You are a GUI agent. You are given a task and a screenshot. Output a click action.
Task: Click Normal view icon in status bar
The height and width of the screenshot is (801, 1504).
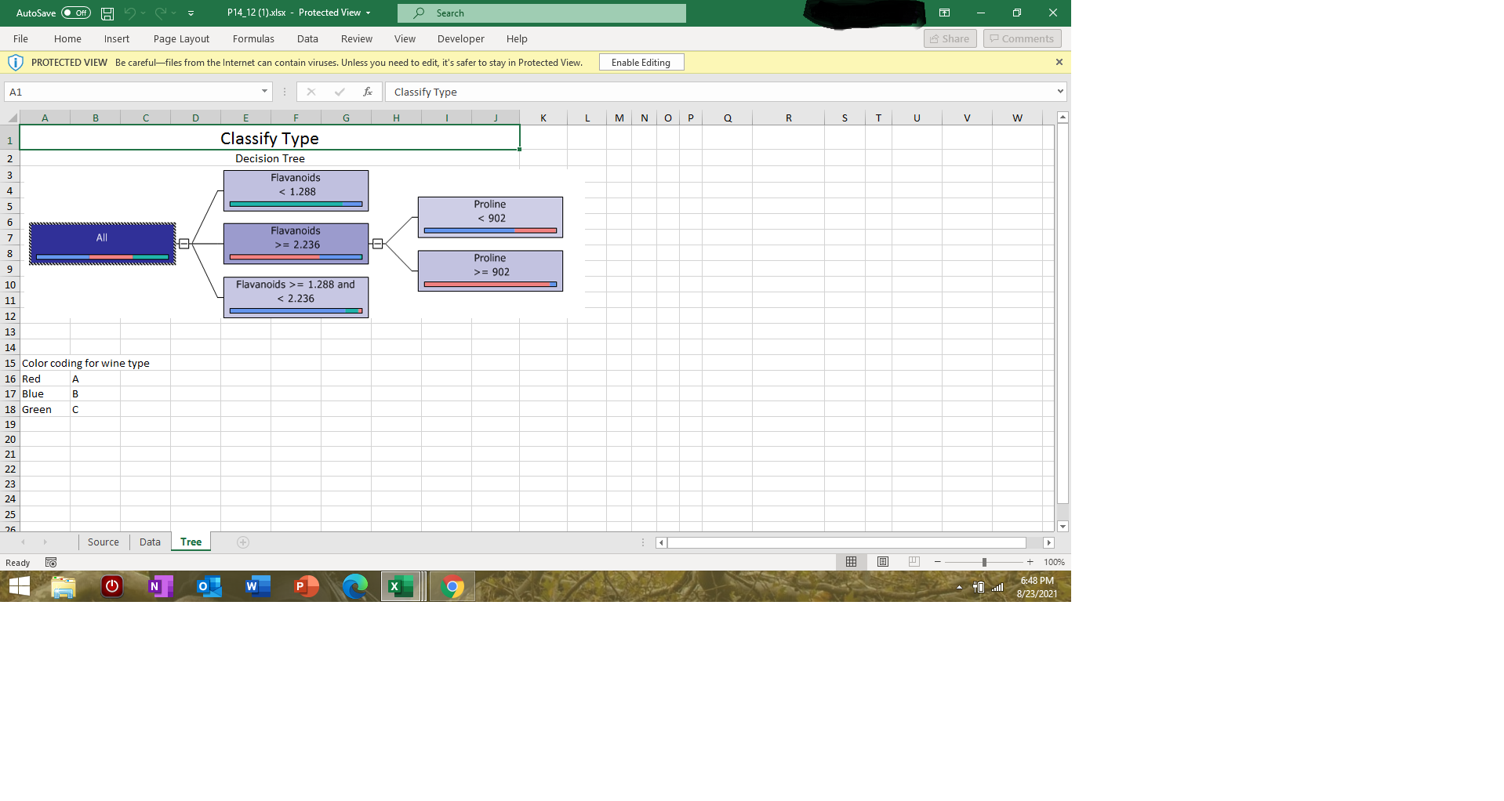point(852,562)
